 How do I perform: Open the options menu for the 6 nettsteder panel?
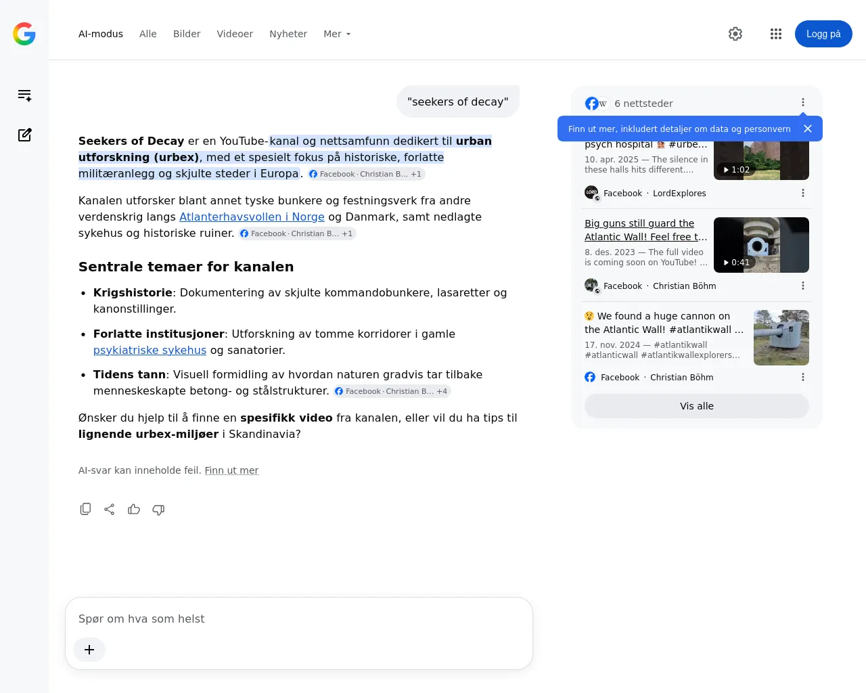click(x=803, y=103)
